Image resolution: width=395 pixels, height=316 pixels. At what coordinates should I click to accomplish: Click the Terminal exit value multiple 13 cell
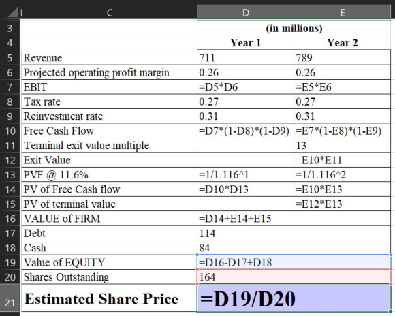point(343,145)
